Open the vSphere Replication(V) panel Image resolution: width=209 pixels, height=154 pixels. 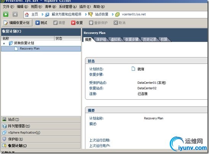(41, 132)
